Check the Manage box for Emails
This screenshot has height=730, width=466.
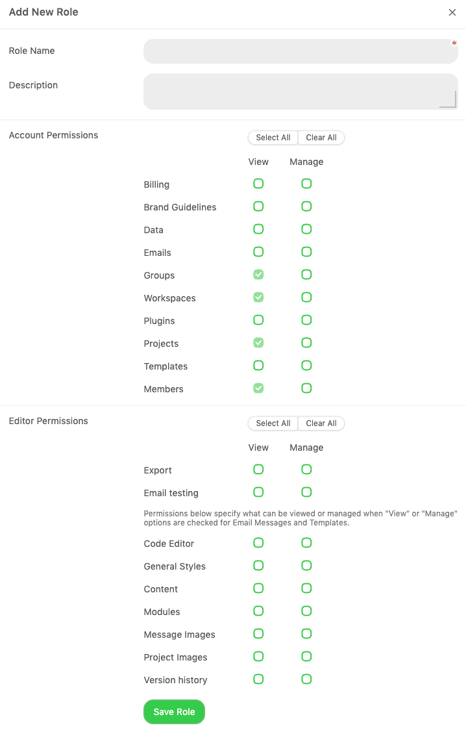[306, 252]
